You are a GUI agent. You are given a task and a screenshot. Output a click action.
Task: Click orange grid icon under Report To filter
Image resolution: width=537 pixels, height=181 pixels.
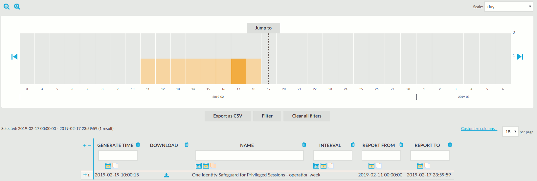tap(427, 166)
